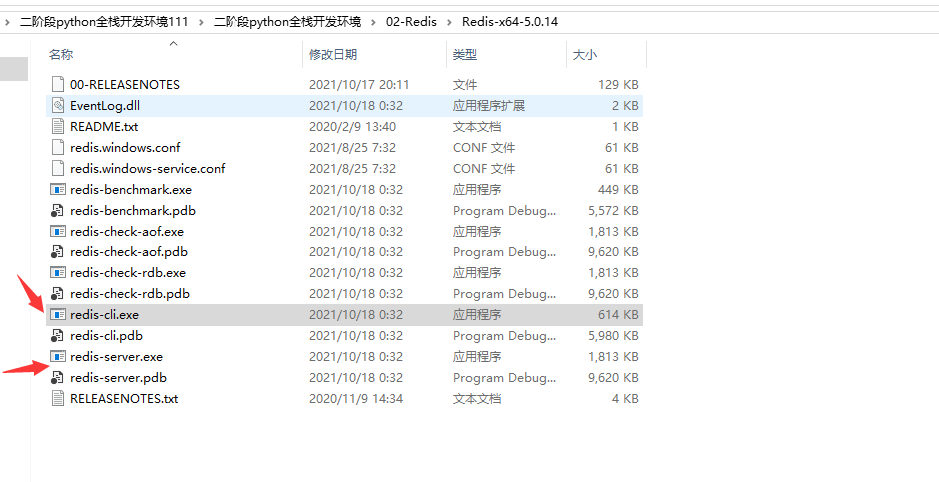Click the 文本文档 type of README.txt
Image resolution: width=939 pixels, height=482 pixels.
pos(477,127)
